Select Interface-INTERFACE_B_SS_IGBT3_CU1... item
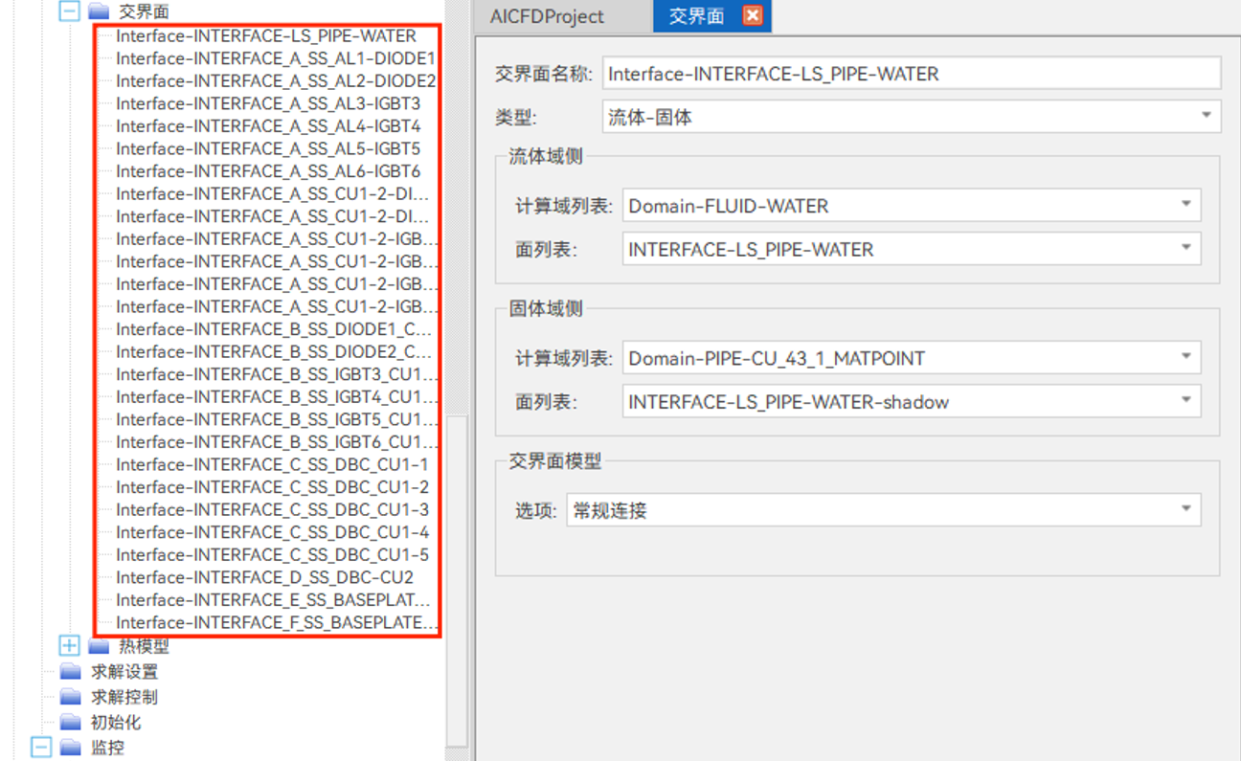The width and height of the screenshot is (1241, 761). tap(277, 374)
